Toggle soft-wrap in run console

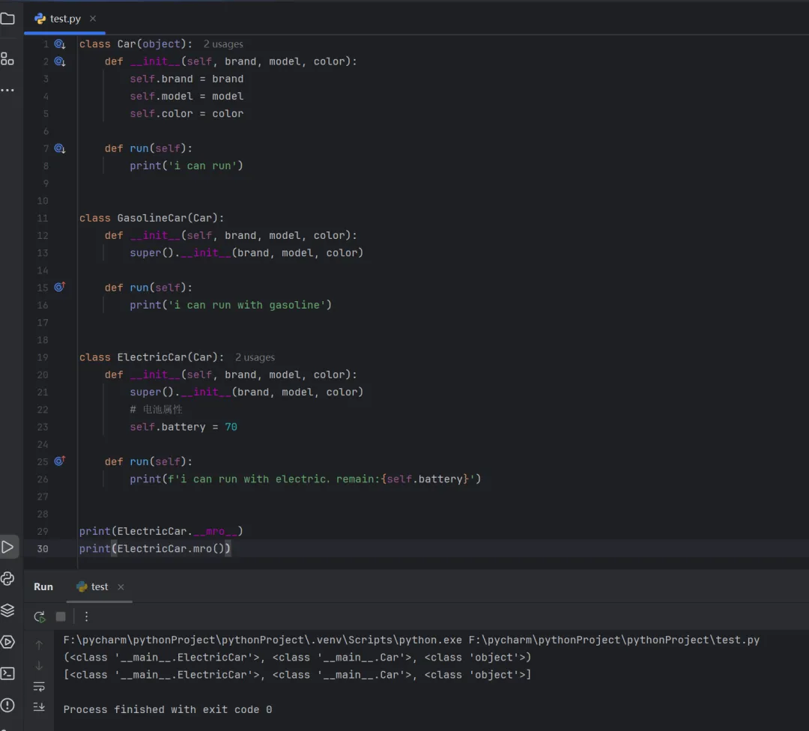click(x=39, y=687)
